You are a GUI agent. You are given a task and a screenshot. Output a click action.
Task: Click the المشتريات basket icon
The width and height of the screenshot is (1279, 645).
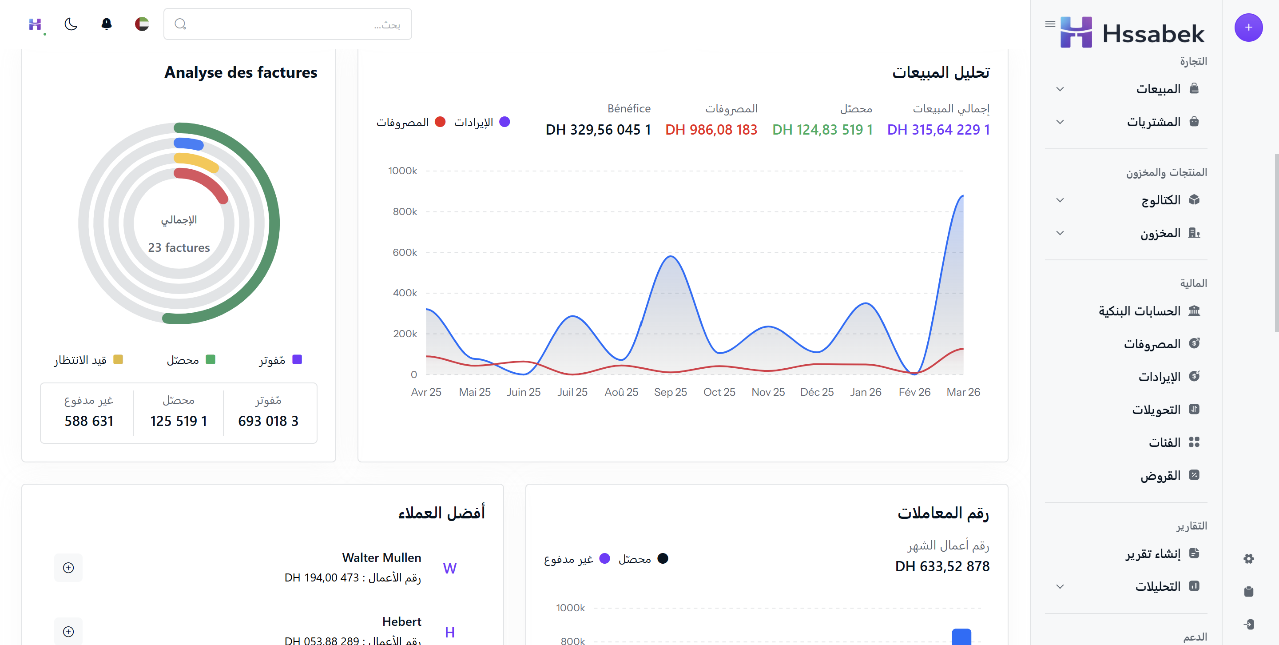click(1194, 121)
